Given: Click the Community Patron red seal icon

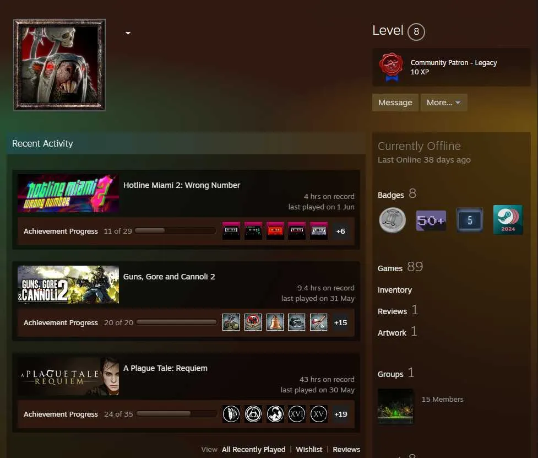Looking at the screenshot, I should (391, 67).
